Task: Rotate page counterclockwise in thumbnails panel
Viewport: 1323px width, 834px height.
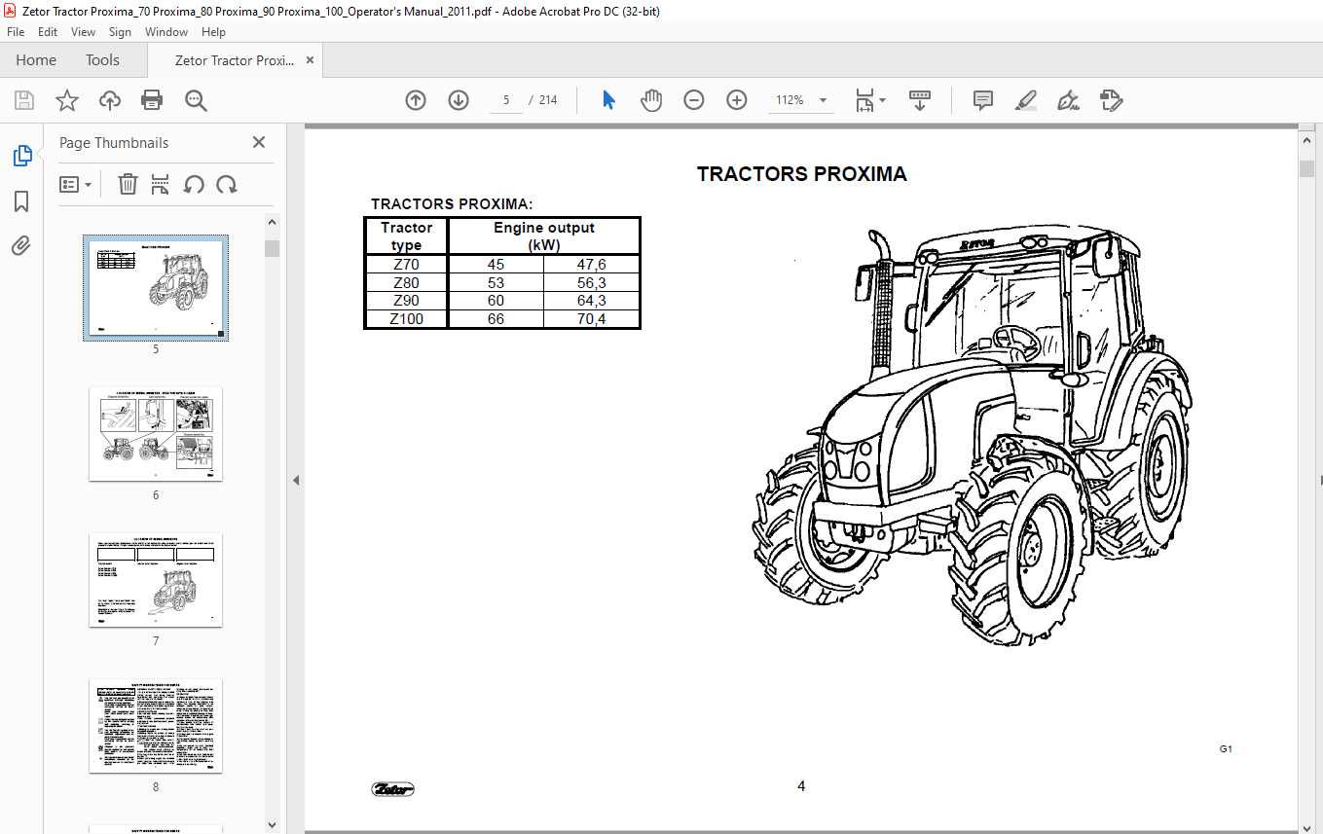Action: pos(194,184)
